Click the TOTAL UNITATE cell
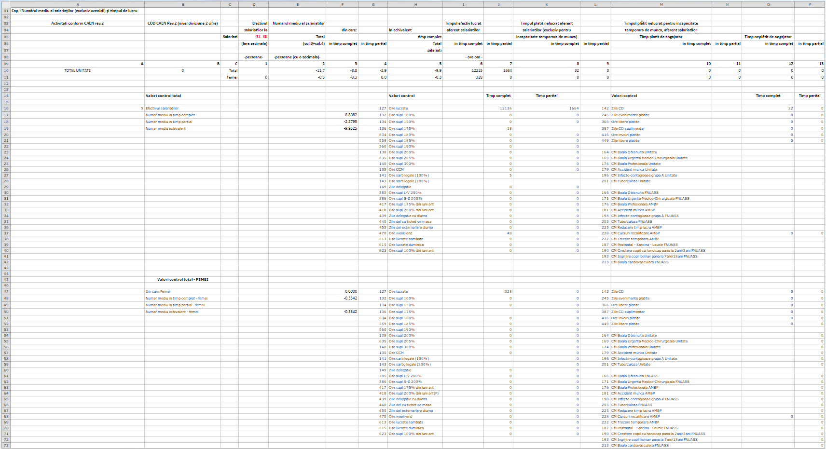This screenshot has width=826, height=449. [77, 70]
